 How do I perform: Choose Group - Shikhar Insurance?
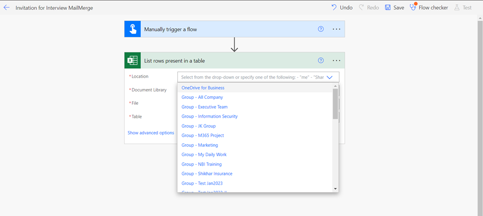click(255, 173)
